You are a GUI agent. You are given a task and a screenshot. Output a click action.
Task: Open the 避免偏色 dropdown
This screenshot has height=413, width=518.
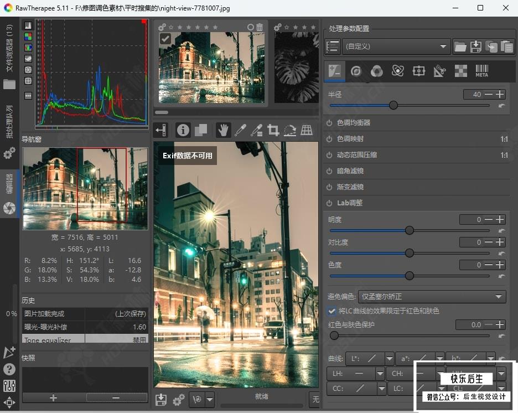pyautogui.click(x=432, y=297)
